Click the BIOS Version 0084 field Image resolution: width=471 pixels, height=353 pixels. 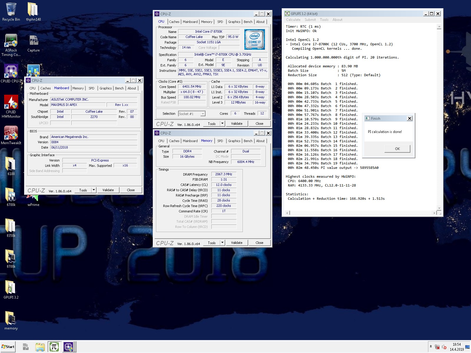pos(94,142)
